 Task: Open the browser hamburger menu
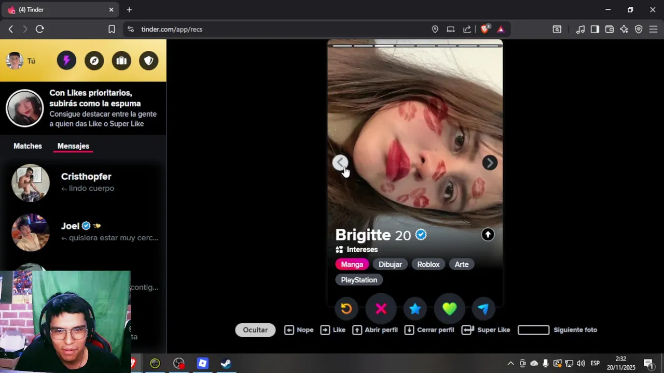(653, 30)
